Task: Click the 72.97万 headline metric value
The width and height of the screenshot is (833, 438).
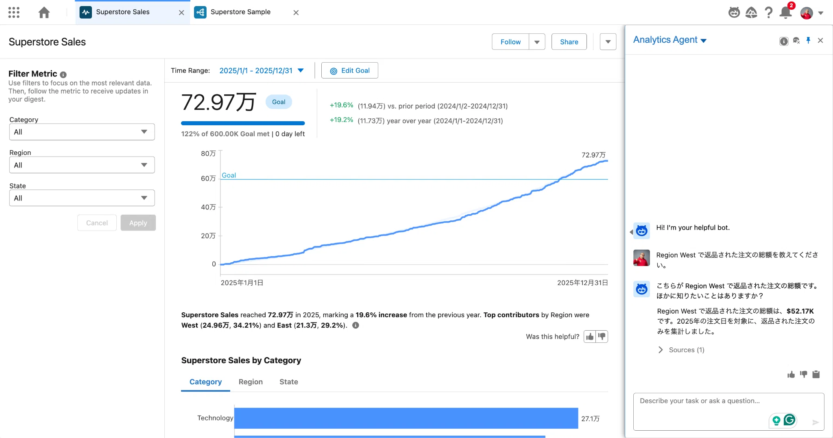Action: 219,102
